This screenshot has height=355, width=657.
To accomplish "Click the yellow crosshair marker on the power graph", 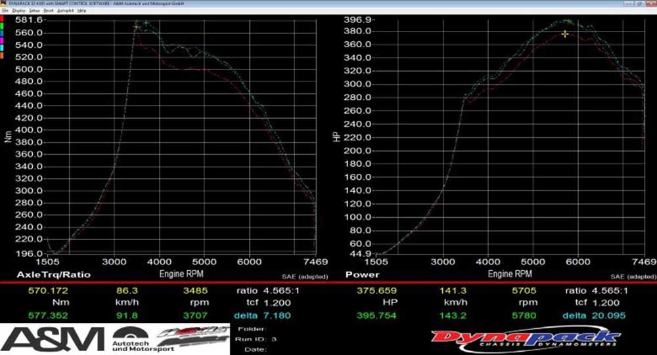I will [x=564, y=33].
